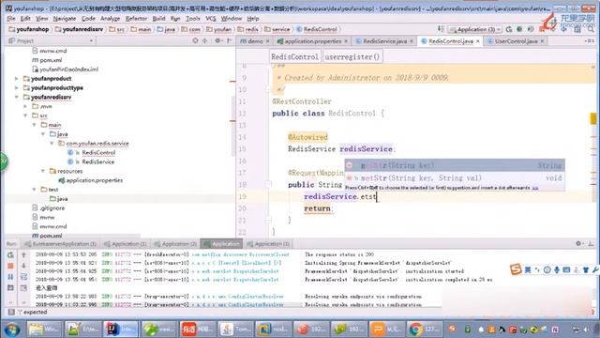This screenshot has height=338, width=600.
Task: Stop the running application with red square
Action: click(10, 266)
